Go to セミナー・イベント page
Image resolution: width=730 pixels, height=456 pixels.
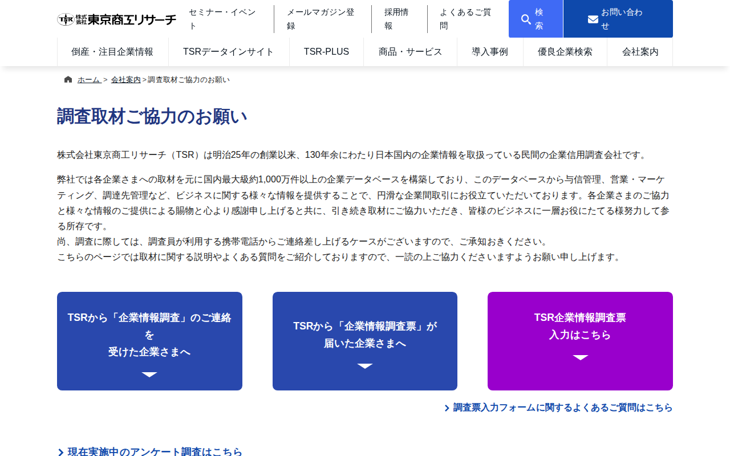tap(225, 19)
